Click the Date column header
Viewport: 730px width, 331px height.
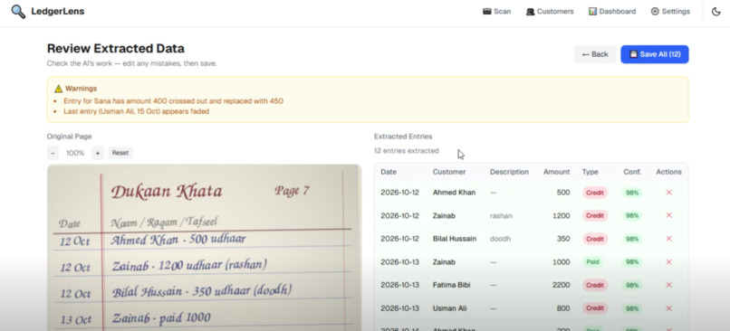point(389,172)
